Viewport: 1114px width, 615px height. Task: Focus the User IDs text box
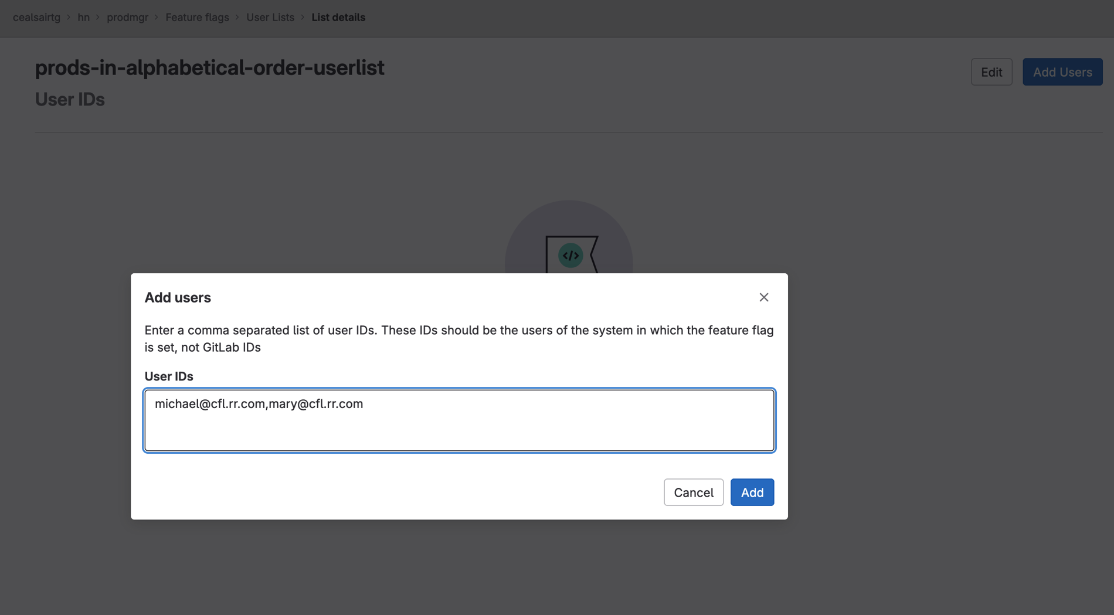pos(459,420)
